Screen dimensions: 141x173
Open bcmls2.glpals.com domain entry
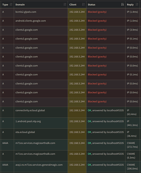pos(26,12)
